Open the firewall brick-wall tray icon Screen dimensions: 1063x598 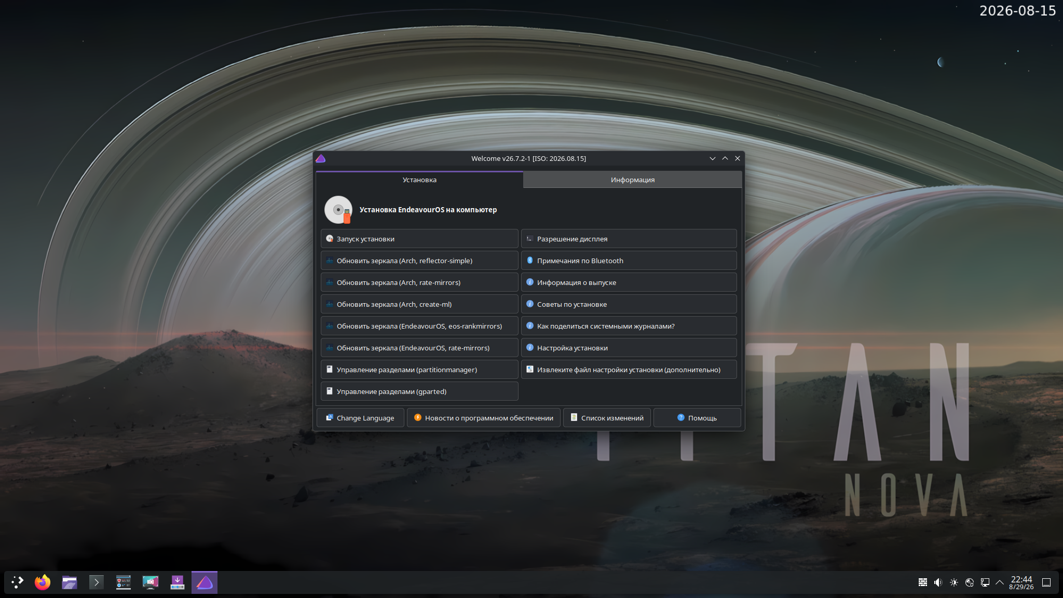[x=923, y=582]
